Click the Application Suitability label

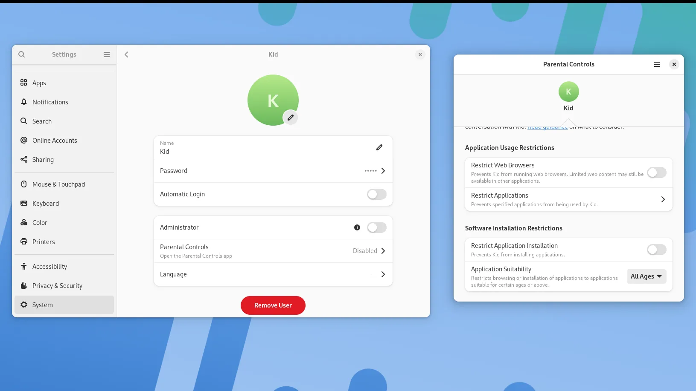(x=501, y=269)
